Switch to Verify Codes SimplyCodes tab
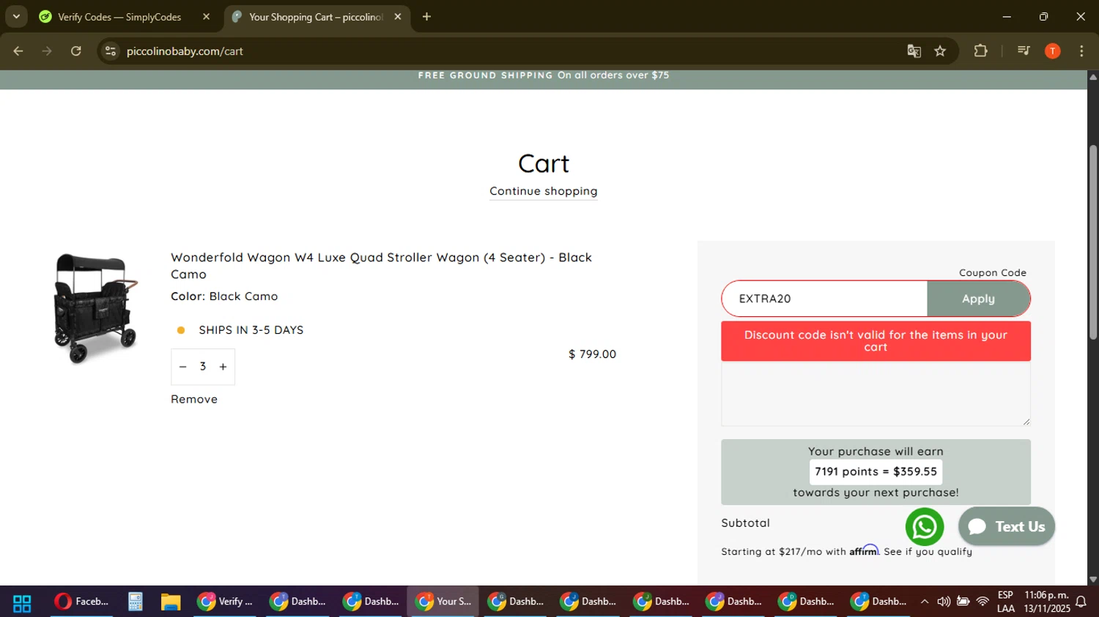This screenshot has width=1099, height=617. tap(119, 17)
